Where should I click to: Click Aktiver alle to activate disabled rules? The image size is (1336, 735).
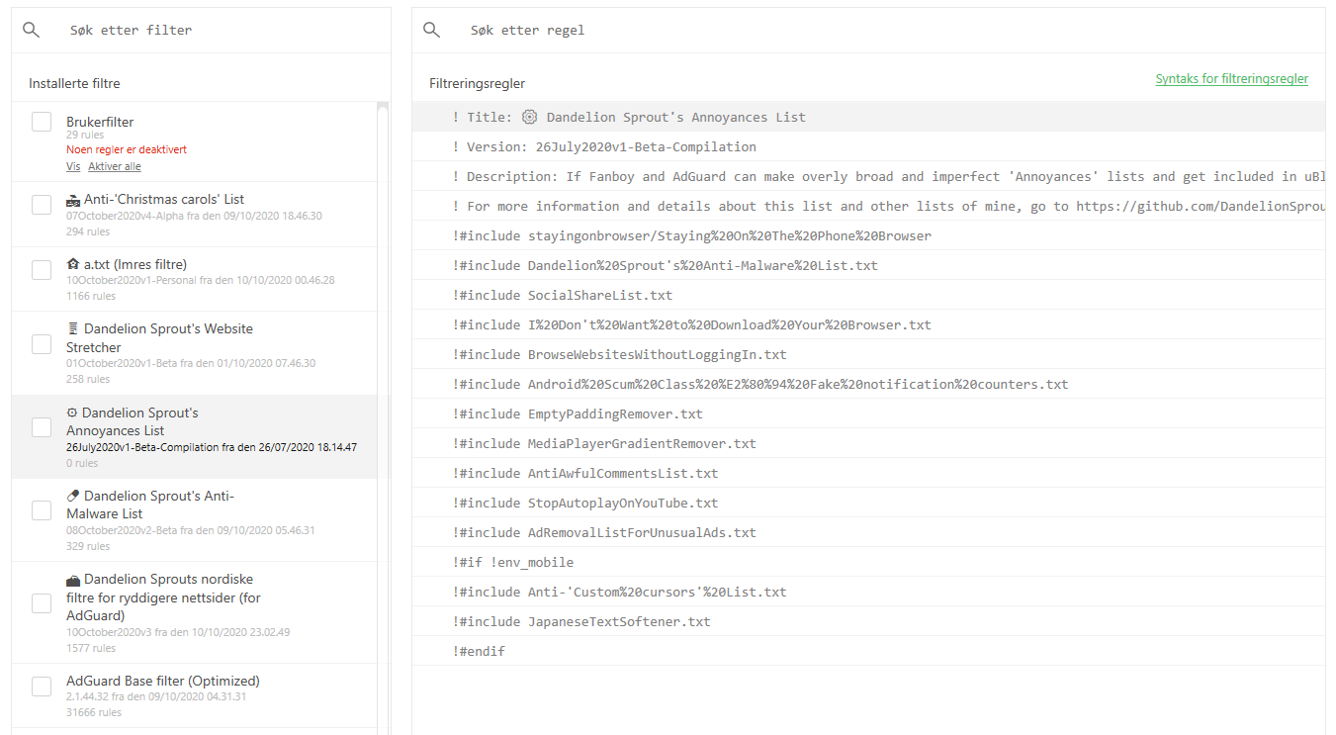pyautogui.click(x=114, y=165)
